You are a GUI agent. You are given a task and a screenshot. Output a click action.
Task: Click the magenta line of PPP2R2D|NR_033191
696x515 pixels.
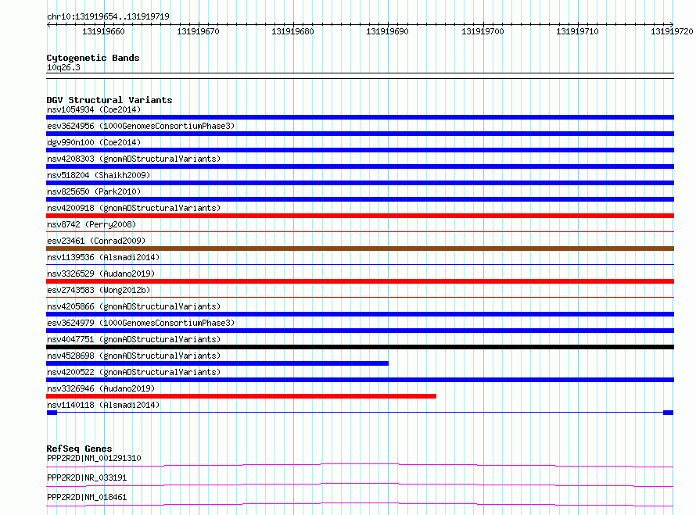tap(360, 484)
